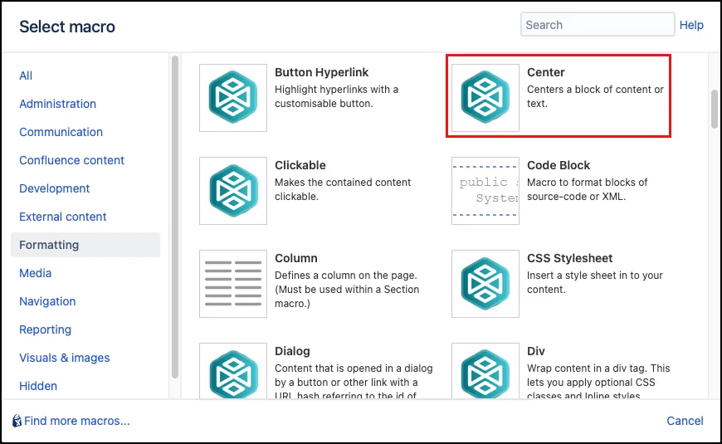The image size is (722, 444).
Task: Select the Formatting category
Action: point(85,245)
